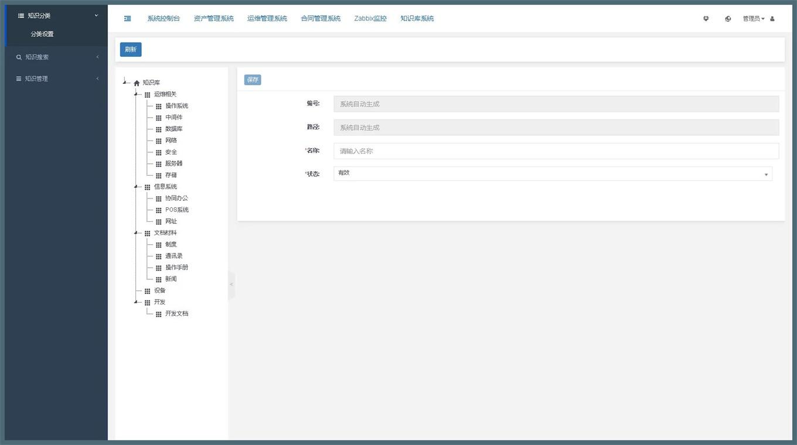Viewport: 797px width, 445px height.
Task: Toggle the sidebar hamburger menu icon
Action: click(x=128, y=19)
